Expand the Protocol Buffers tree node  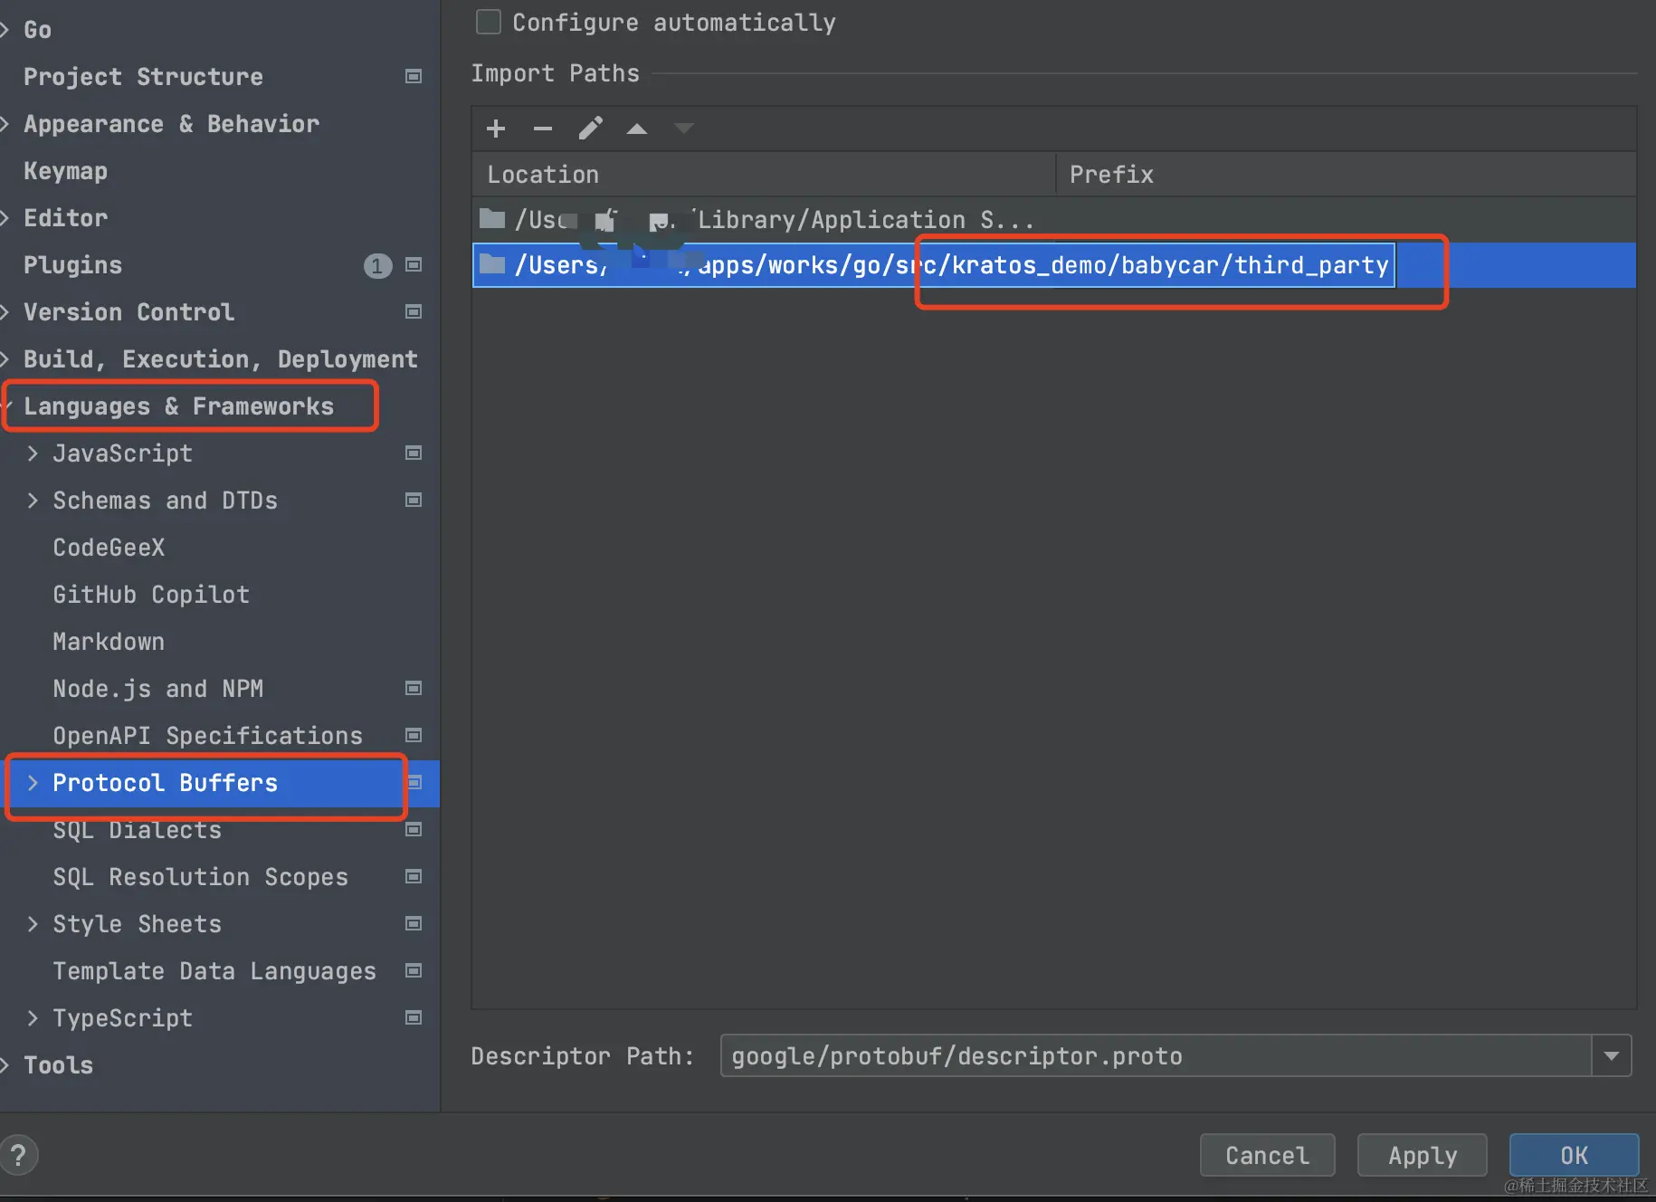coord(33,783)
